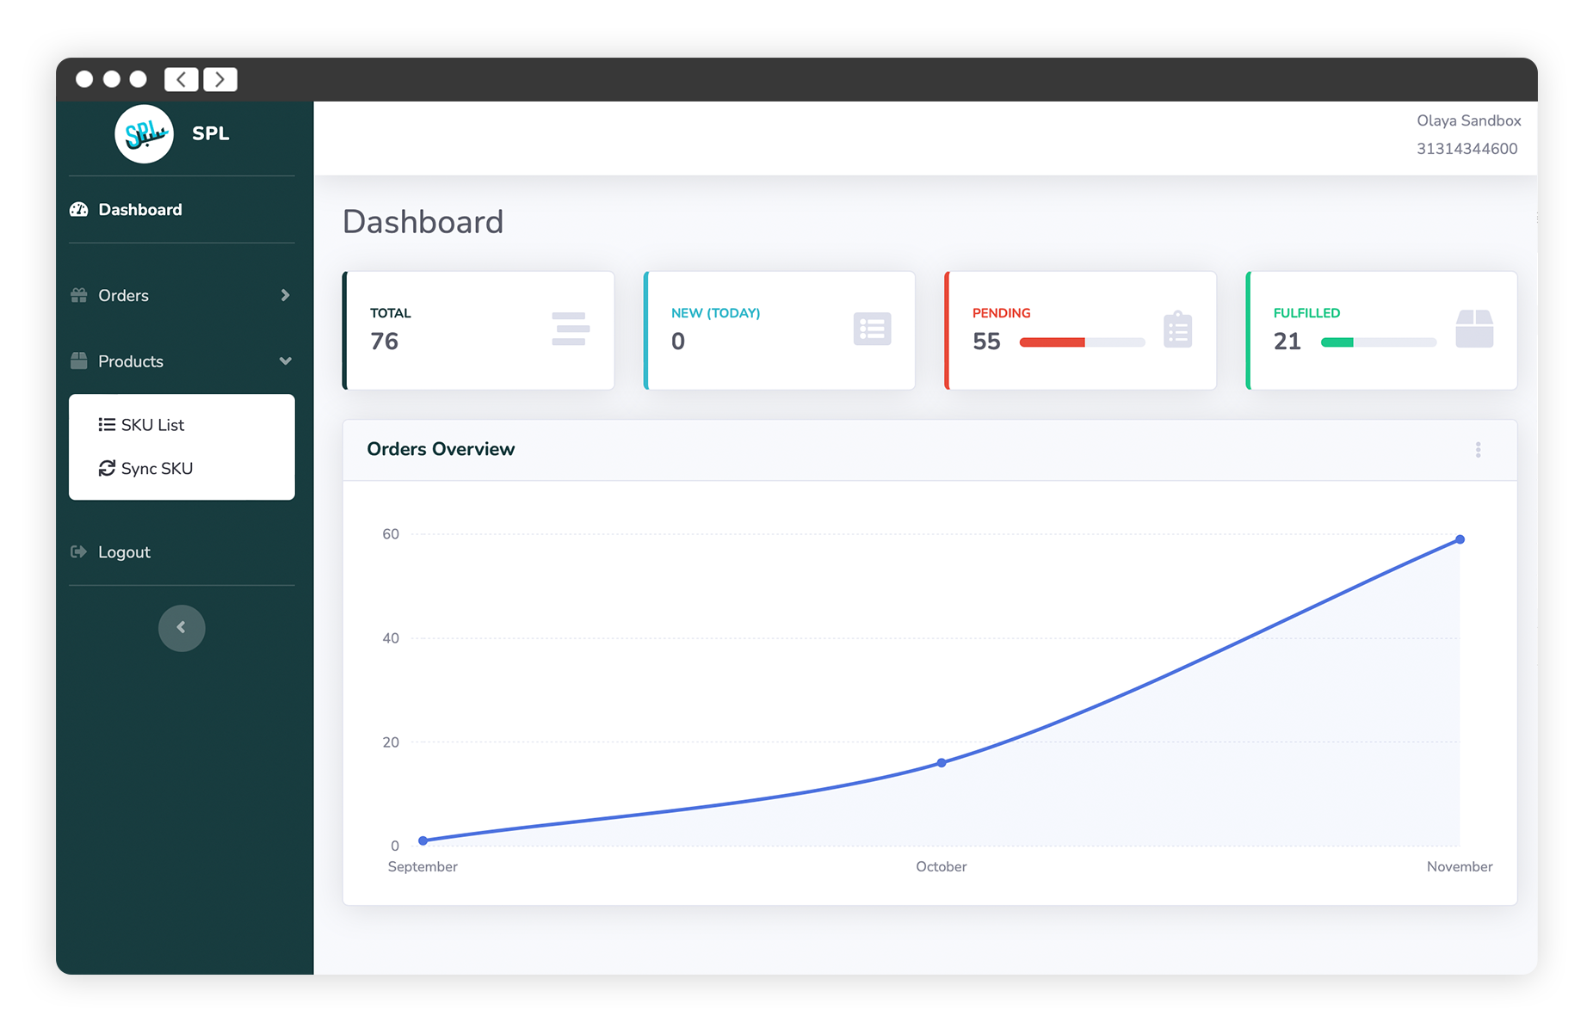Collapse the Products submenu chevron

coord(285,361)
